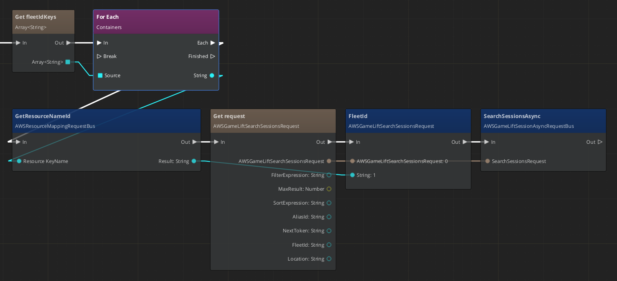Screen dimensions: 617x281
Task: Click the In execution pin on For Each node
Action: point(99,42)
